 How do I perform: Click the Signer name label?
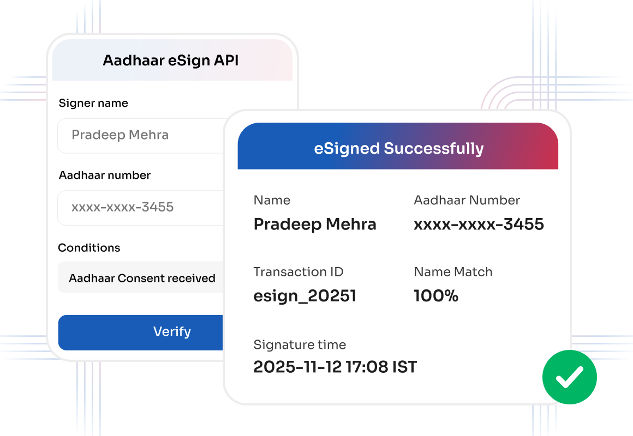click(x=93, y=103)
